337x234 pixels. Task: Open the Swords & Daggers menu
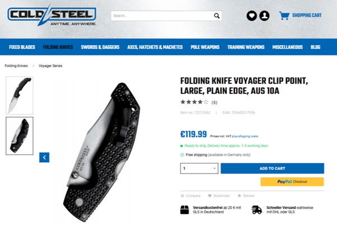[100, 47]
